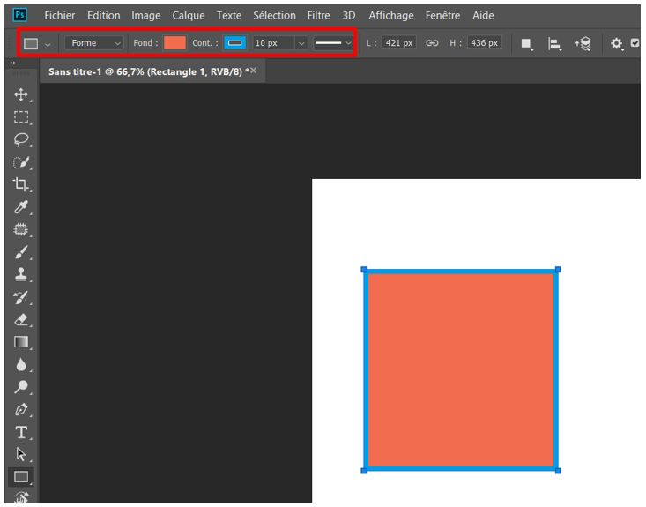Open the Fichier menu
The height and width of the screenshot is (507, 646).
pyautogui.click(x=60, y=16)
